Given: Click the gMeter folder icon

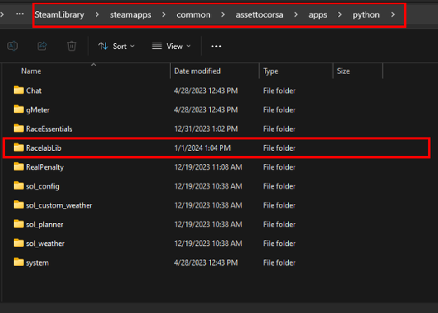Looking at the screenshot, I should coord(19,109).
